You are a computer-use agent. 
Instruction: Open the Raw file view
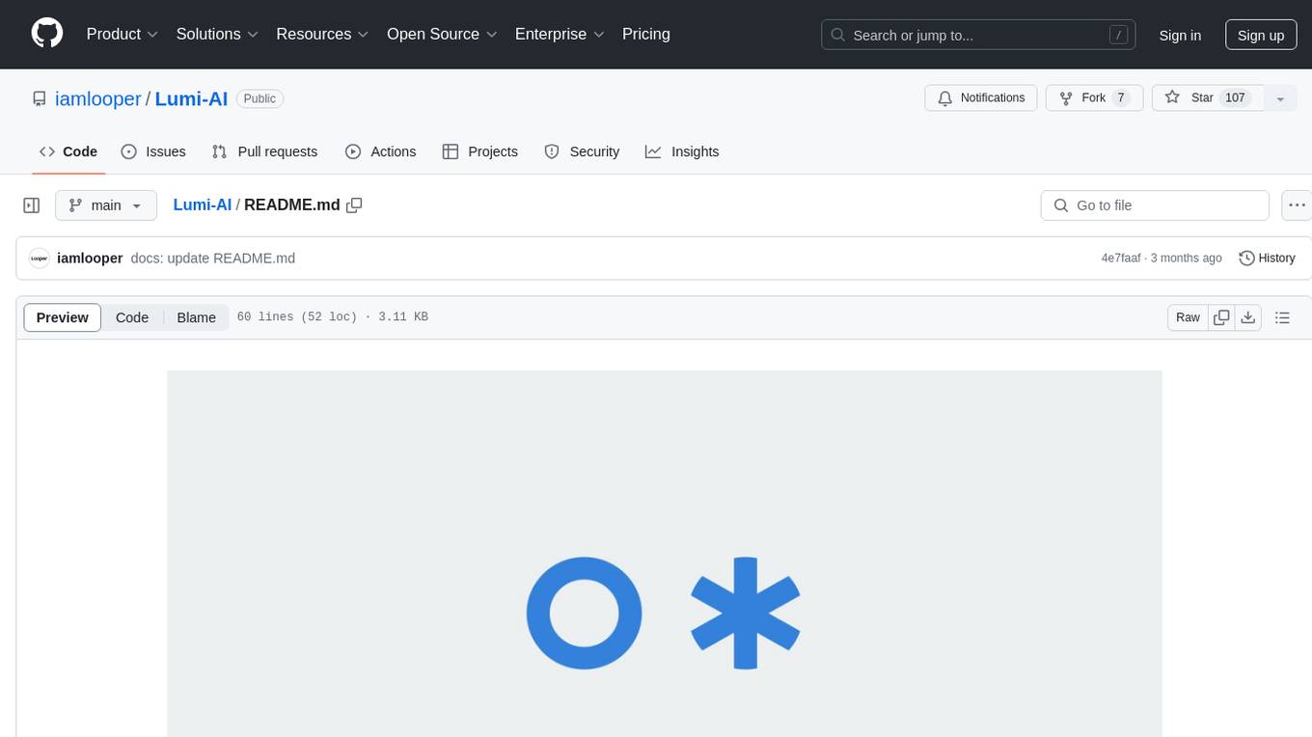(1189, 317)
